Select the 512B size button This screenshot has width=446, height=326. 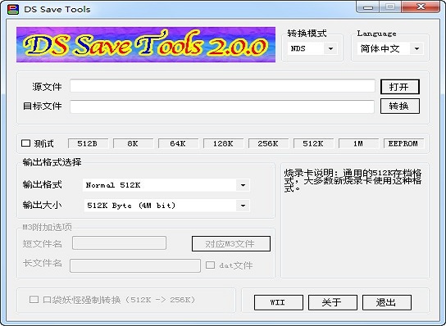point(89,143)
